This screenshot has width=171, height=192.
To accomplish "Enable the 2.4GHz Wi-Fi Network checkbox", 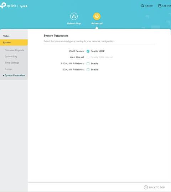I will [x=88, y=64].
